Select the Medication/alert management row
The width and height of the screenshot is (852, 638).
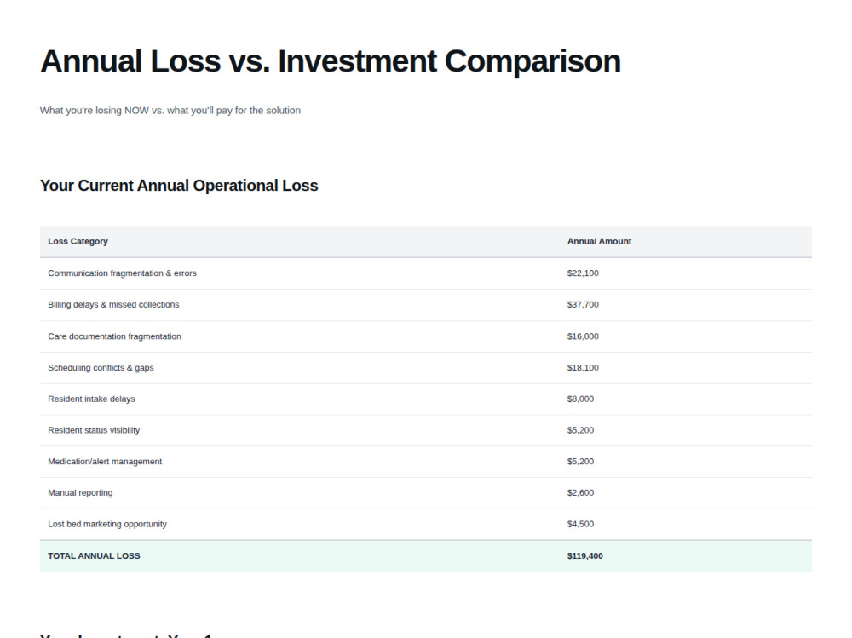[426, 462]
